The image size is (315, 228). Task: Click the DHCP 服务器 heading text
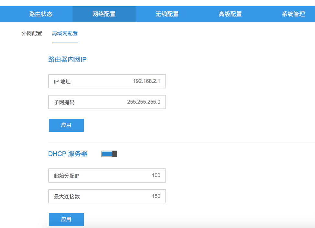pyautogui.click(x=68, y=154)
